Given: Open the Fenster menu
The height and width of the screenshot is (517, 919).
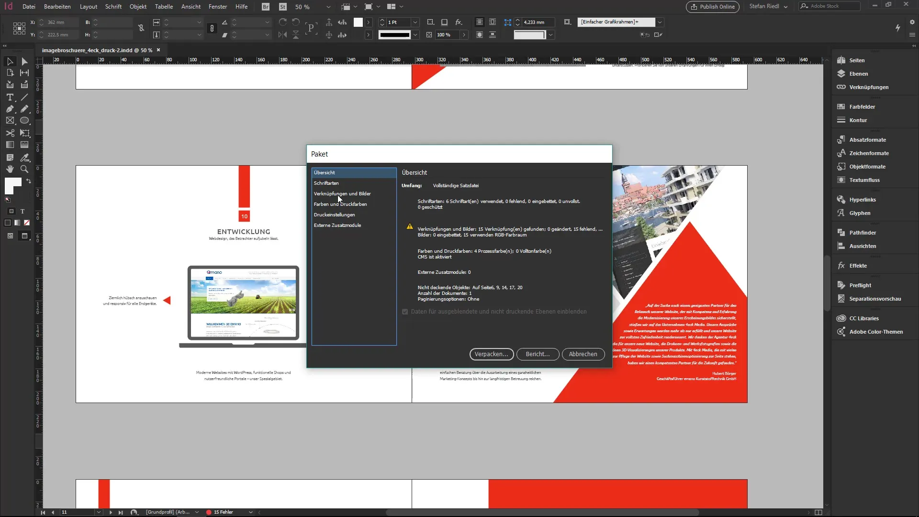Looking at the screenshot, I should [x=218, y=7].
